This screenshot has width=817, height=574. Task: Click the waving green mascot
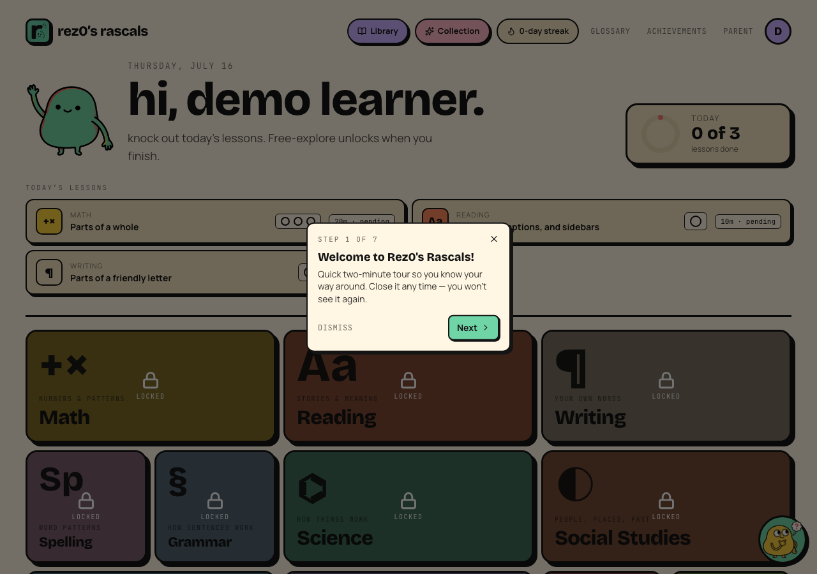click(x=70, y=119)
